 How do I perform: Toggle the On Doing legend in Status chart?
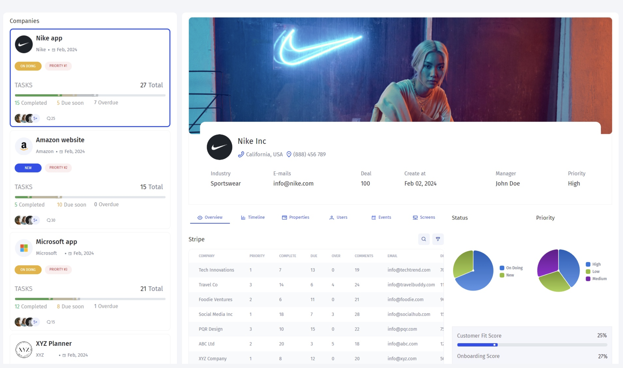(x=511, y=268)
